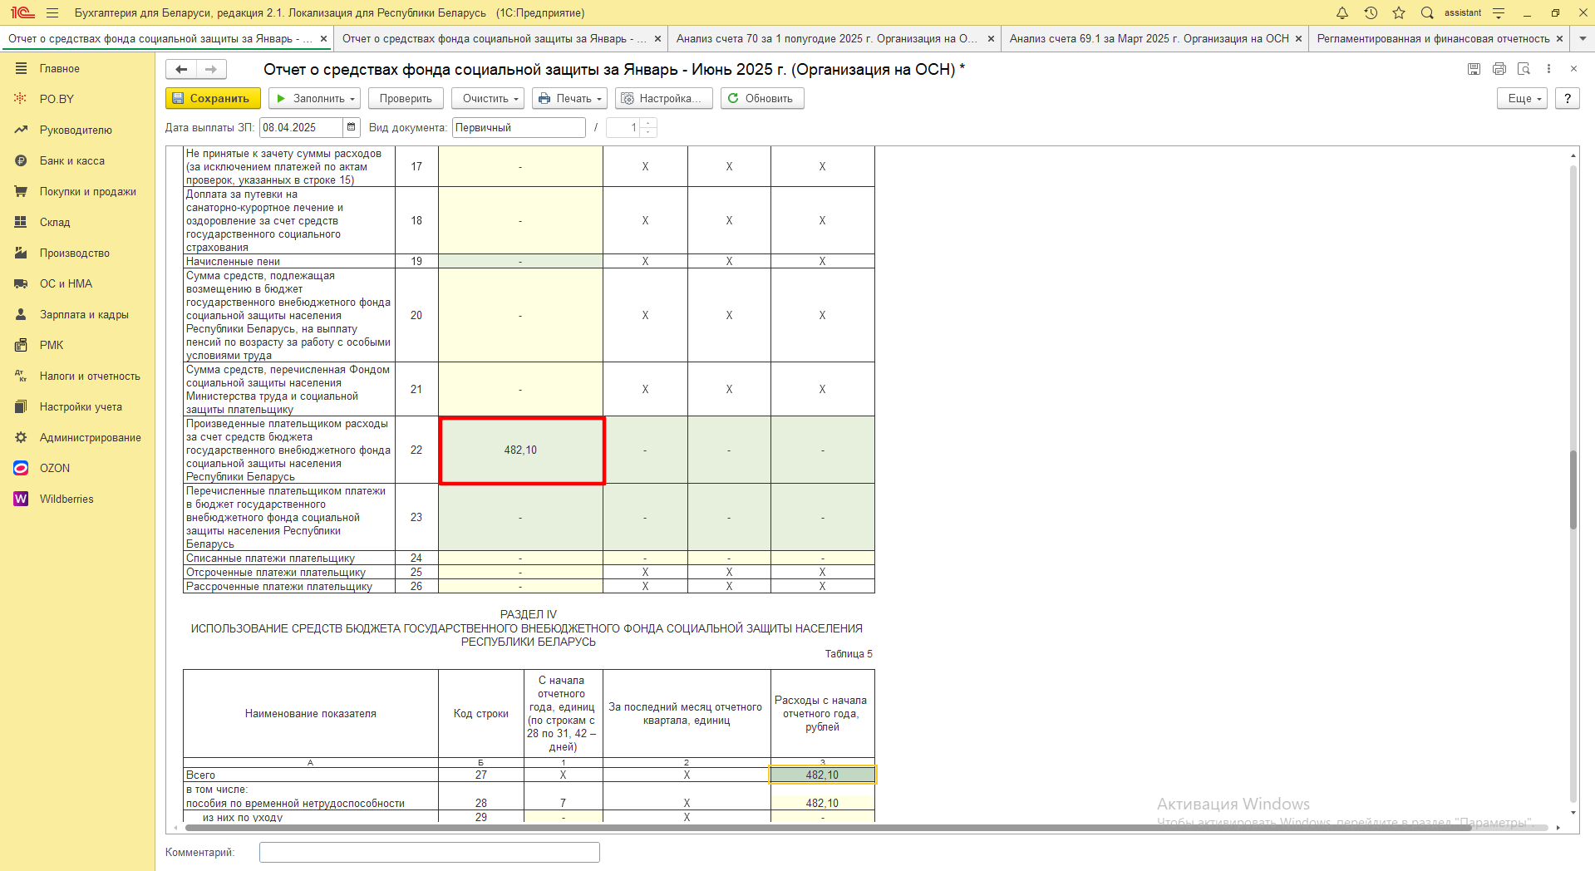Increase document number with stepper up arrow
The width and height of the screenshot is (1595, 871).
tap(648, 123)
